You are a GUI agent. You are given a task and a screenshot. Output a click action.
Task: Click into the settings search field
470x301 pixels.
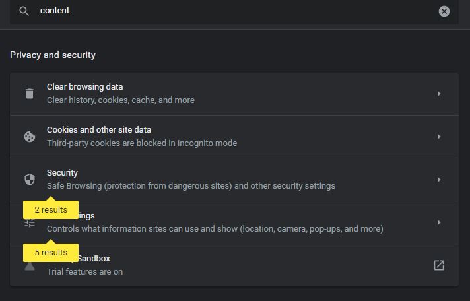pos(231,11)
